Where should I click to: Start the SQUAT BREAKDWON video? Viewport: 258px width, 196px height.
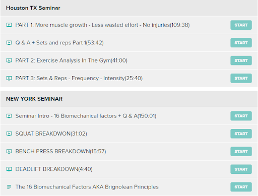(241, 134)
